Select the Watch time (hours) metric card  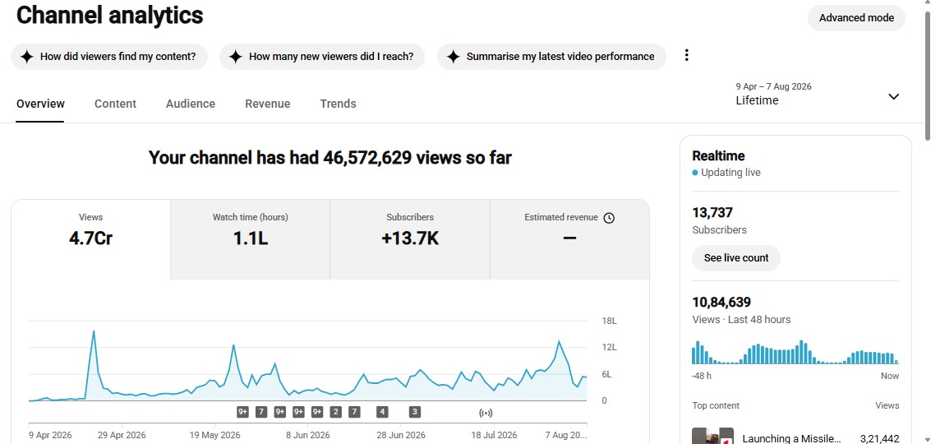click(x=250, y=239)
